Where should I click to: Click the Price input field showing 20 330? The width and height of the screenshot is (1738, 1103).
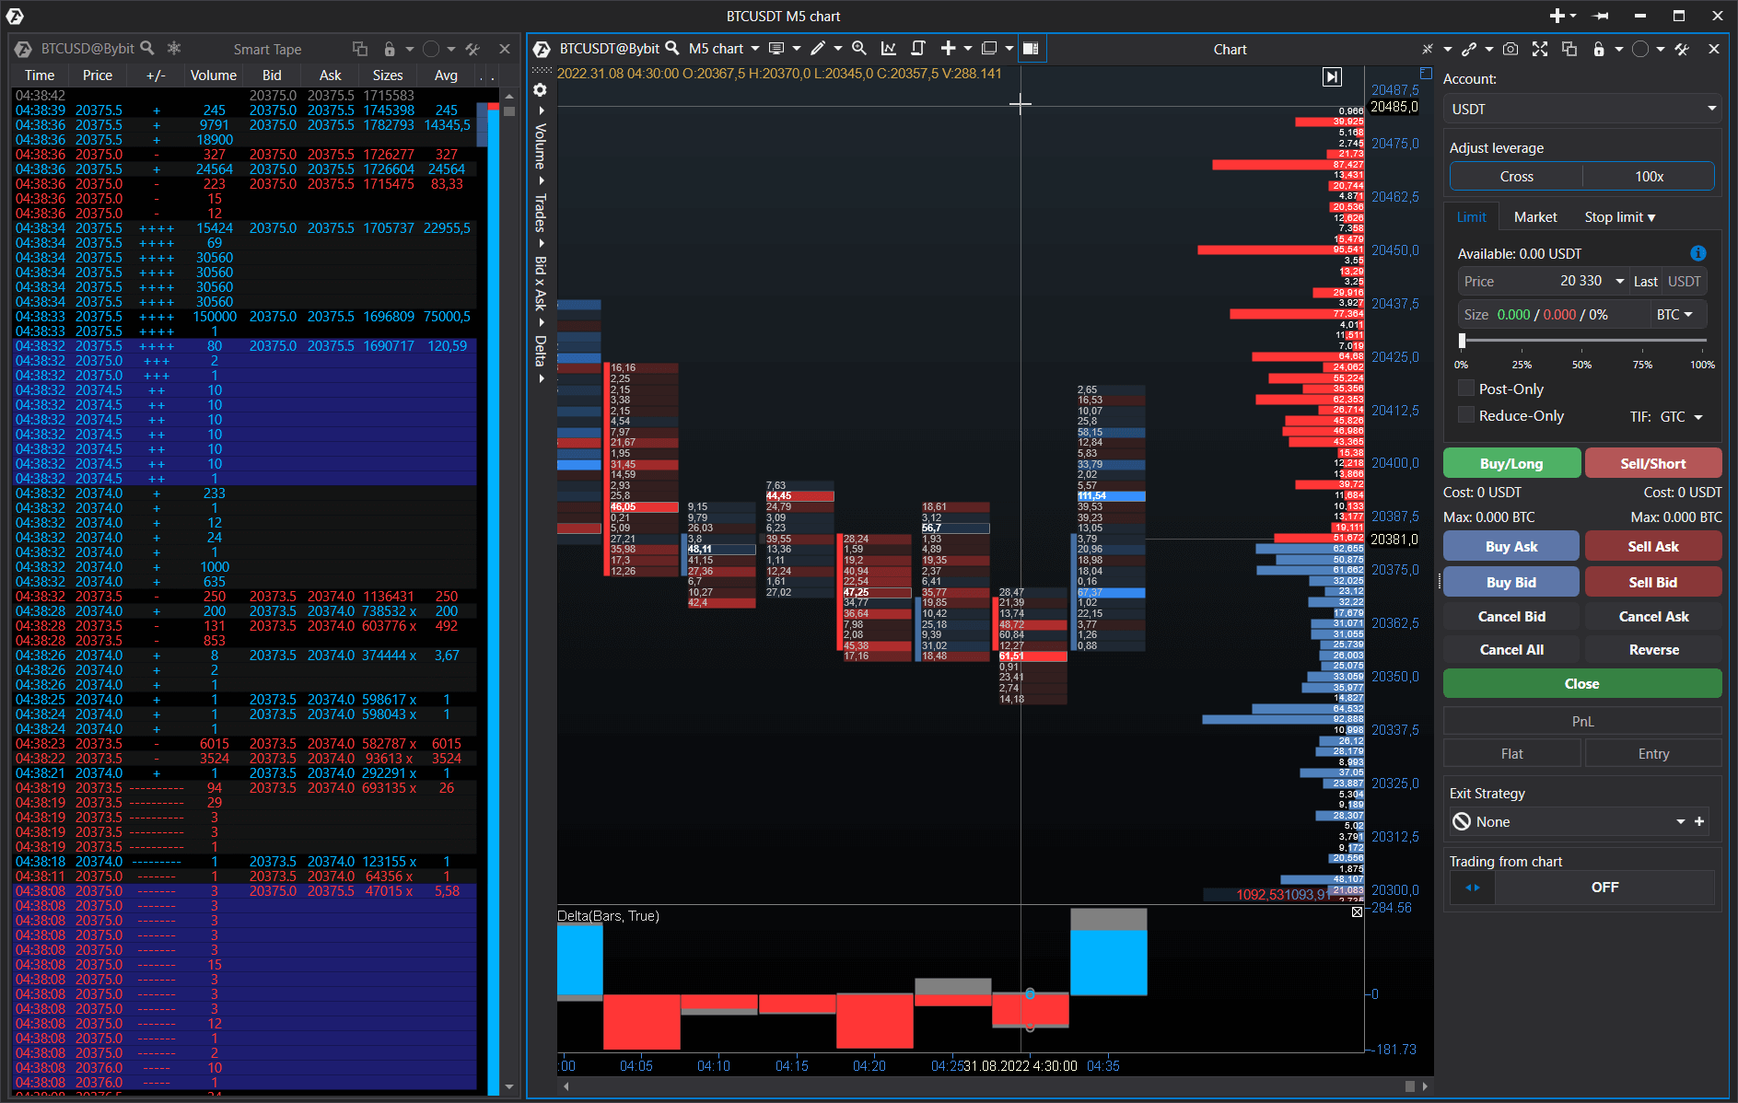tap(1566, 281)
